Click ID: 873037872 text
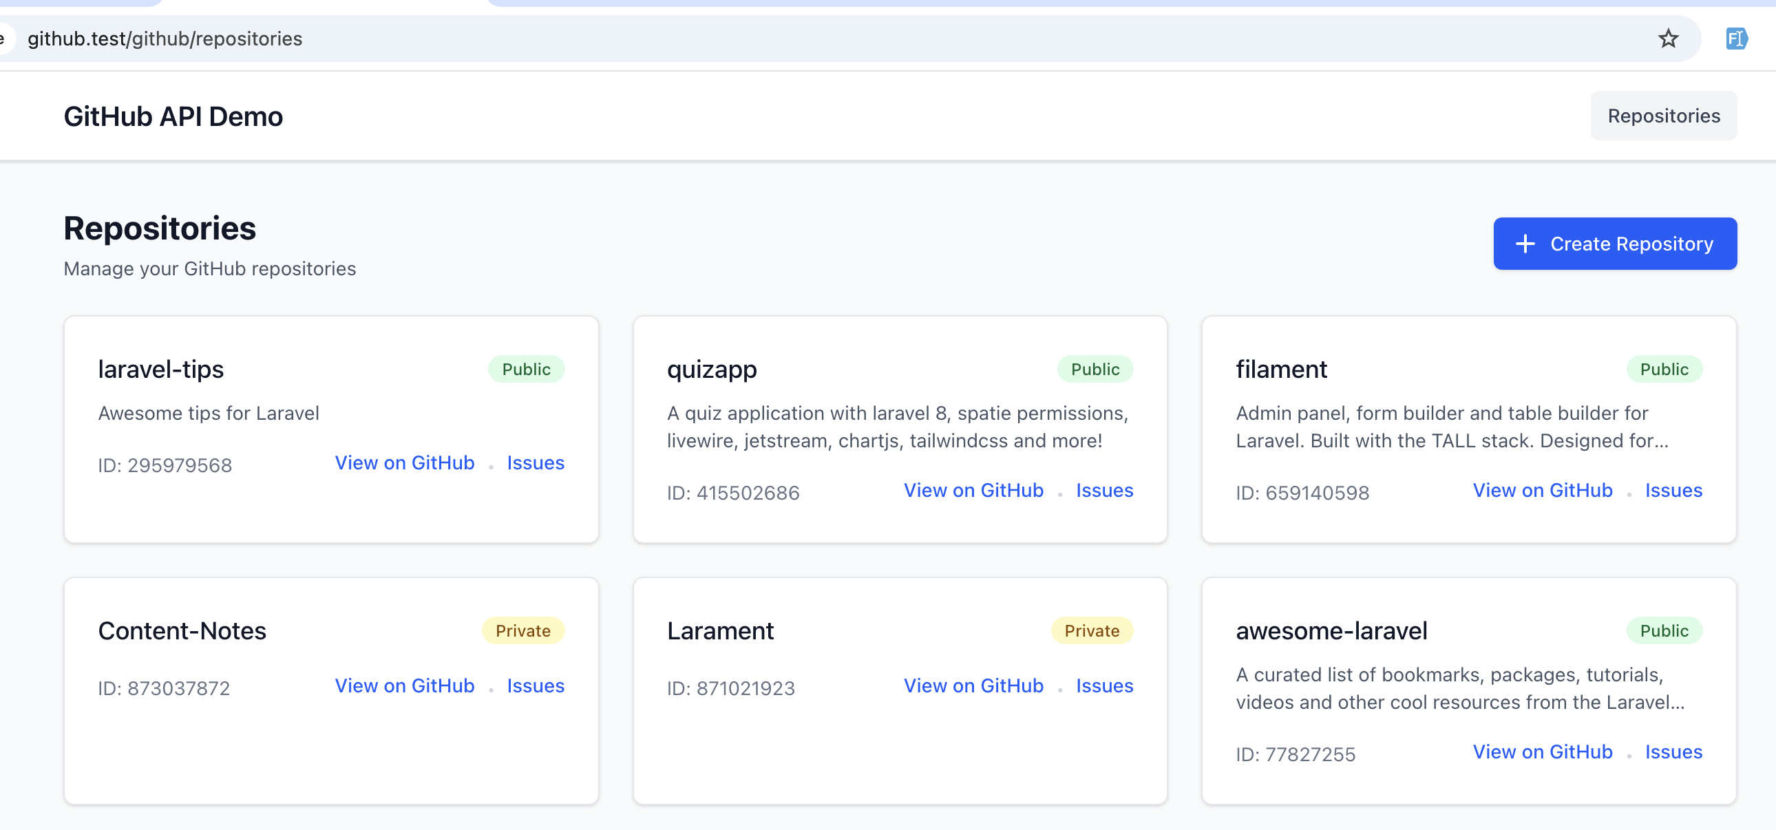The height and width of the screenshot is (830, 1776). pos(163,688)
